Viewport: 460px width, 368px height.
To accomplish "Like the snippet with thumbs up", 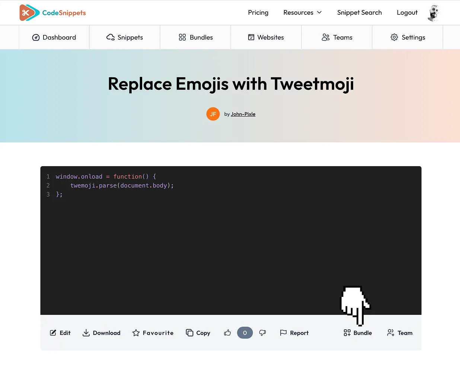I will [x=227, y=333].
